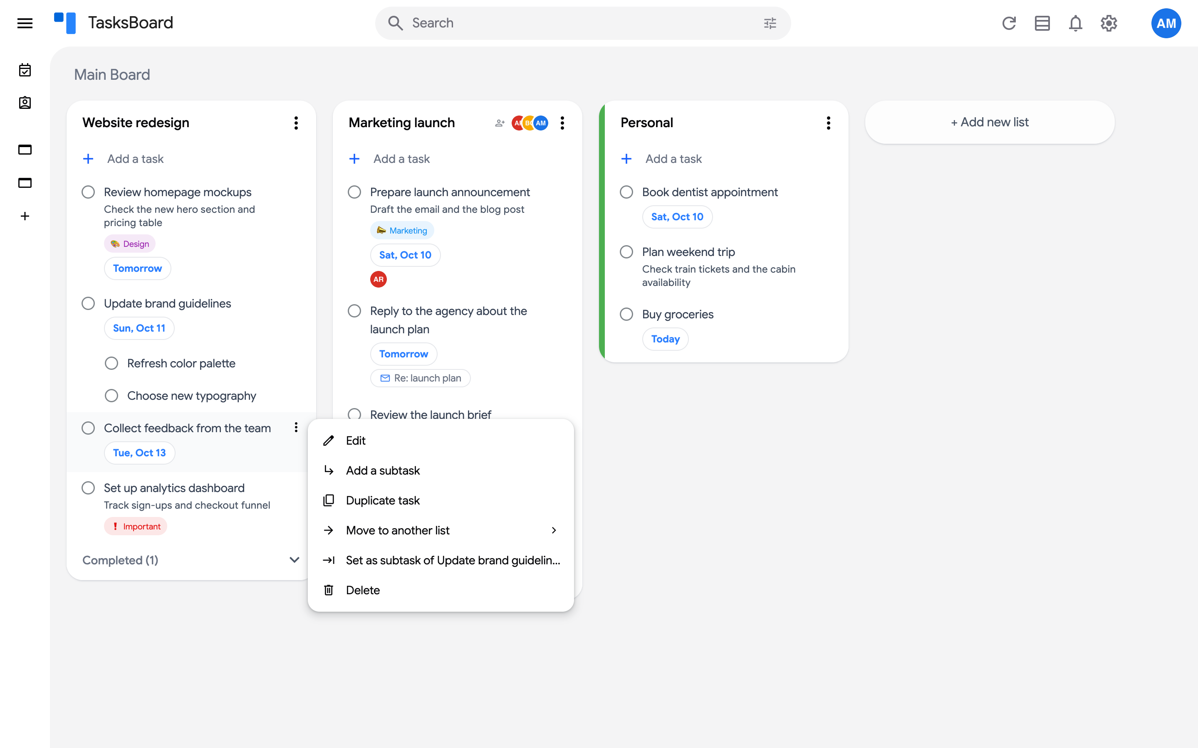The height and width of the screenshot is (748, 1198).
Task: Open Move to another list submenu arrow
Action: point(554,530)
